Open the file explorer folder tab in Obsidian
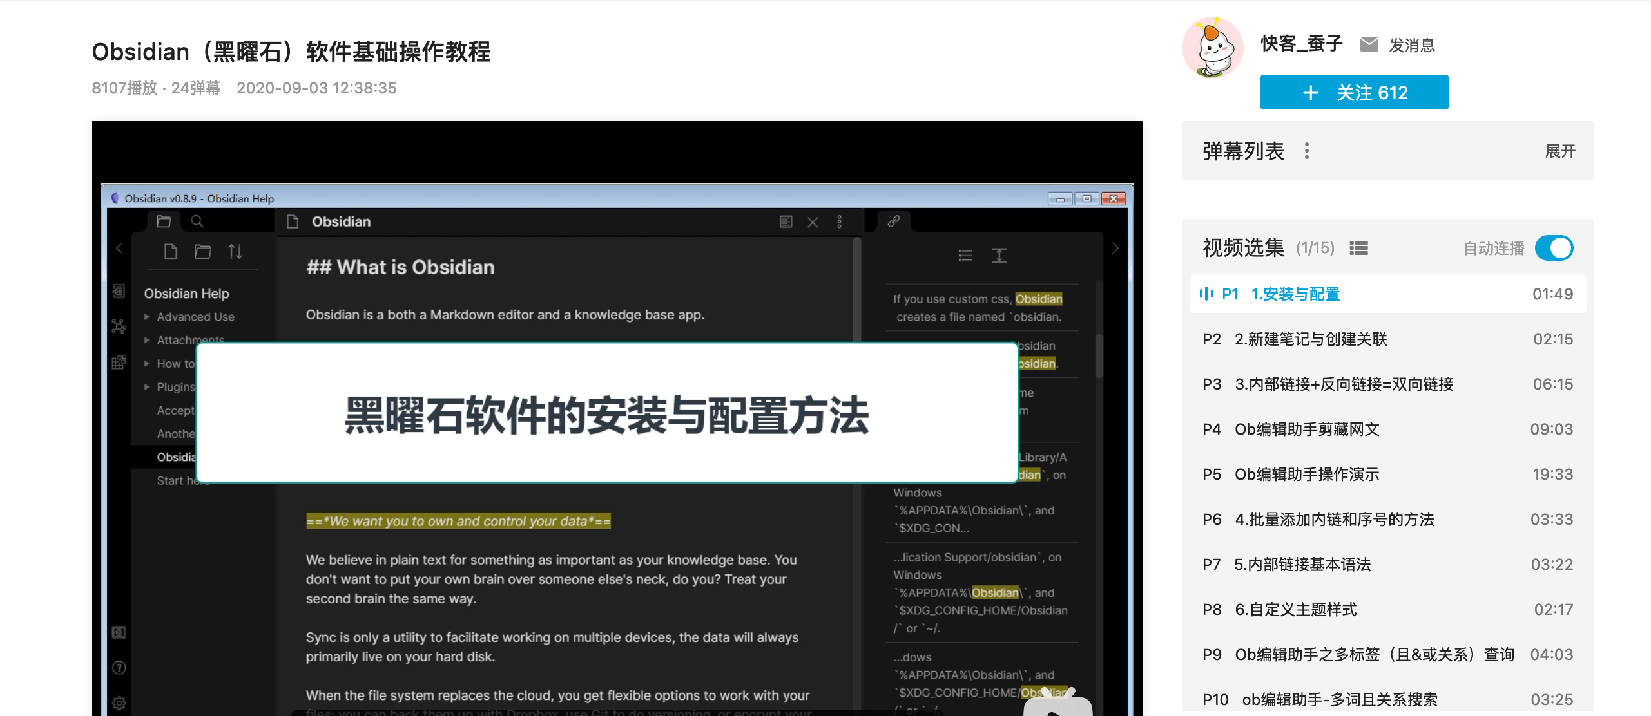The image size is (1651, 716). pyautogui.click(x=164, y=221)
